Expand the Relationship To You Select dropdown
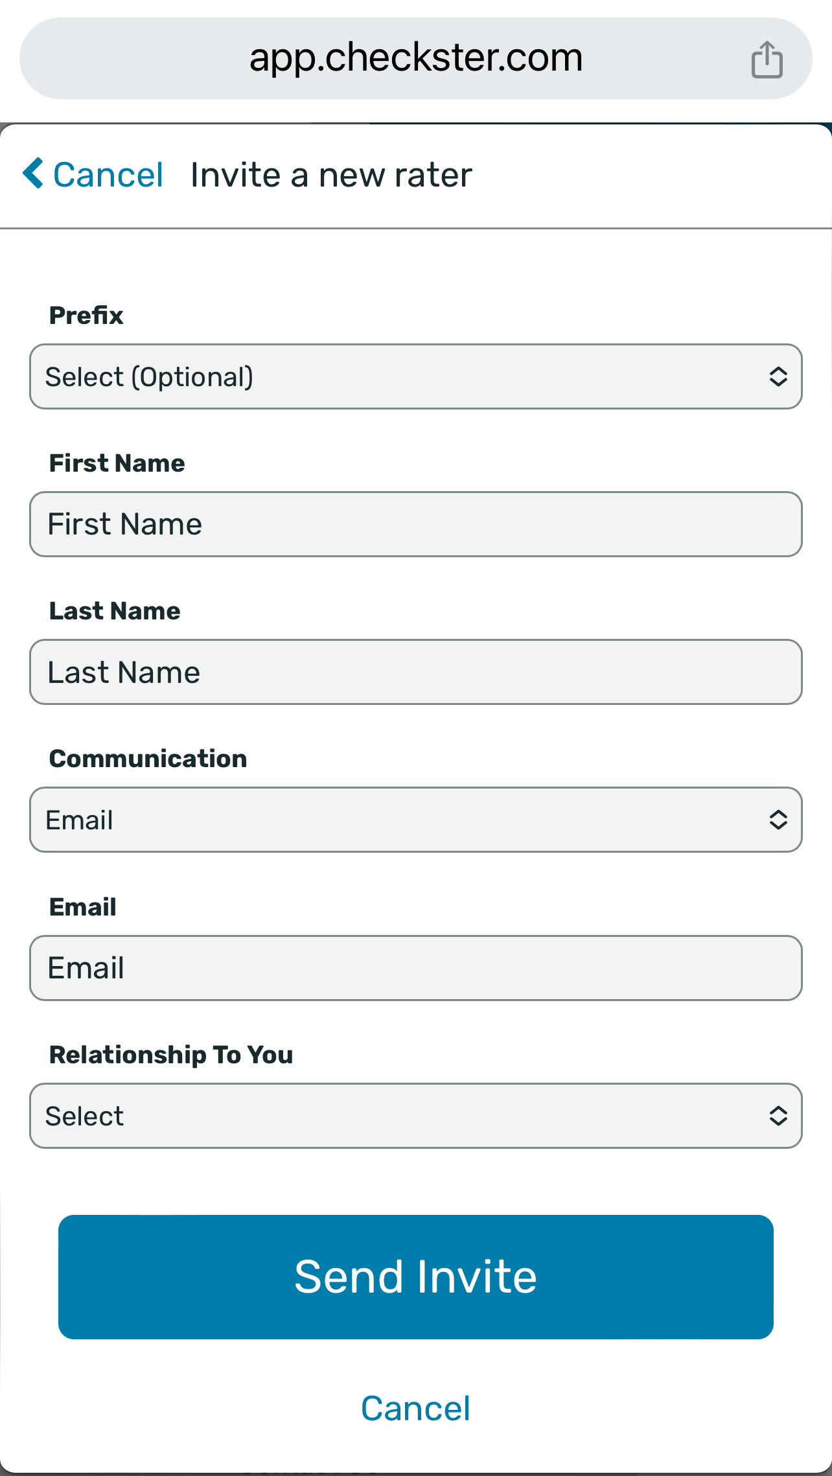This screenshot has height=1476, width=832. pyautogui.click(x=416, y=1116)
